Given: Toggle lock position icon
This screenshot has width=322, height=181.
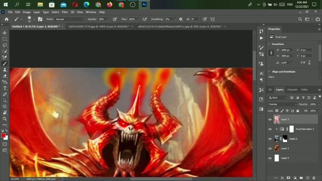Looking at the screenshot, I should coord(287,111).
